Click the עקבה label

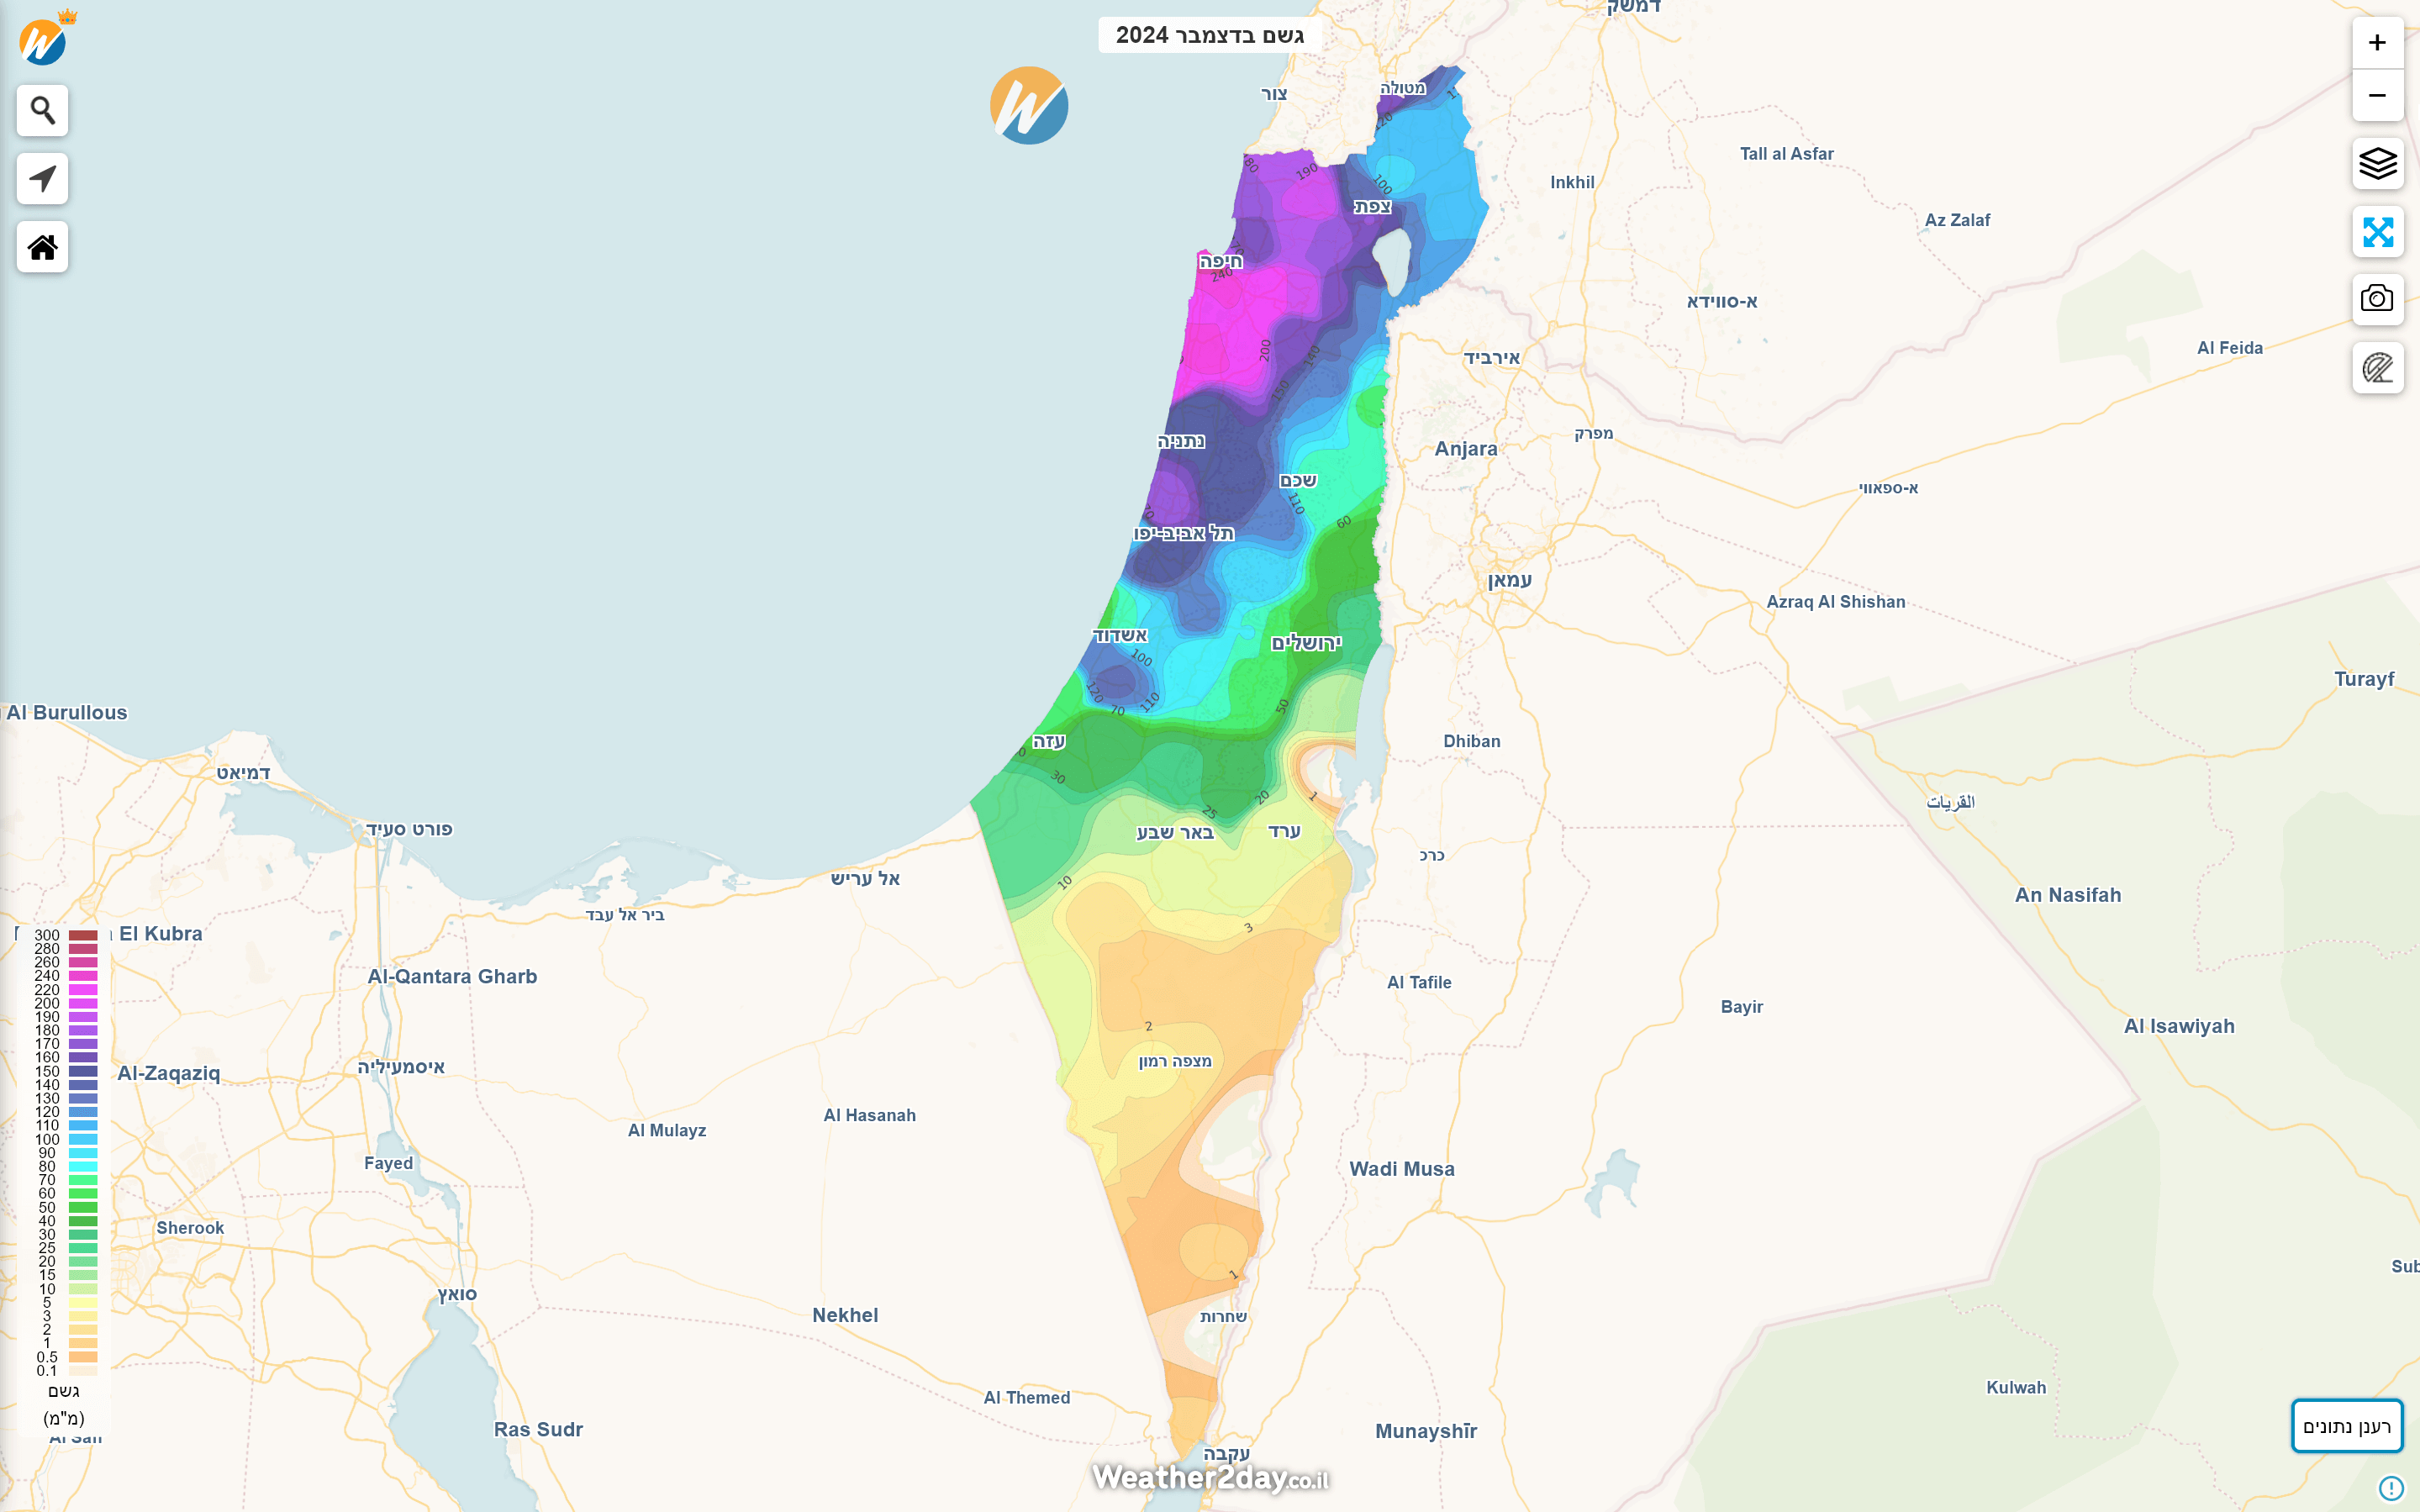pos(1226,1453)
